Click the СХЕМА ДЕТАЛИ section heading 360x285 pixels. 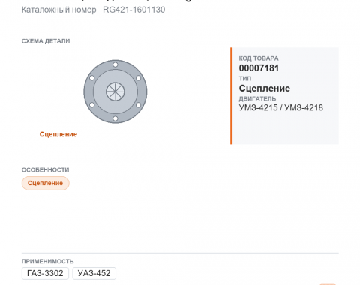(x=46, y=41)
